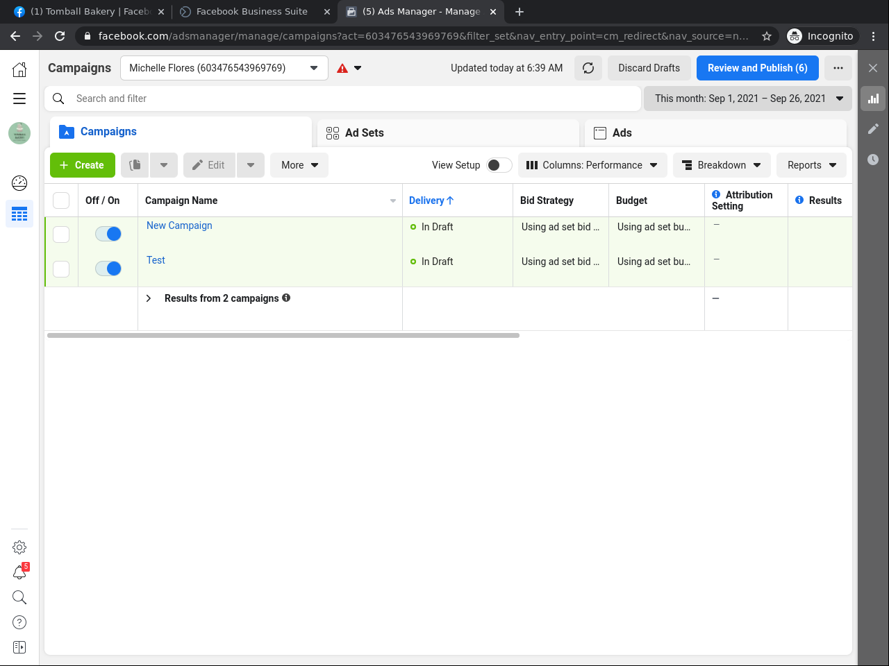Click the red account warning triangle
Image resolution: width=889 pixels, height=666 pixels.
point(342,68)
